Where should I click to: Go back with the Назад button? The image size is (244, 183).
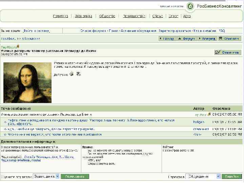(x=167, y=39)
